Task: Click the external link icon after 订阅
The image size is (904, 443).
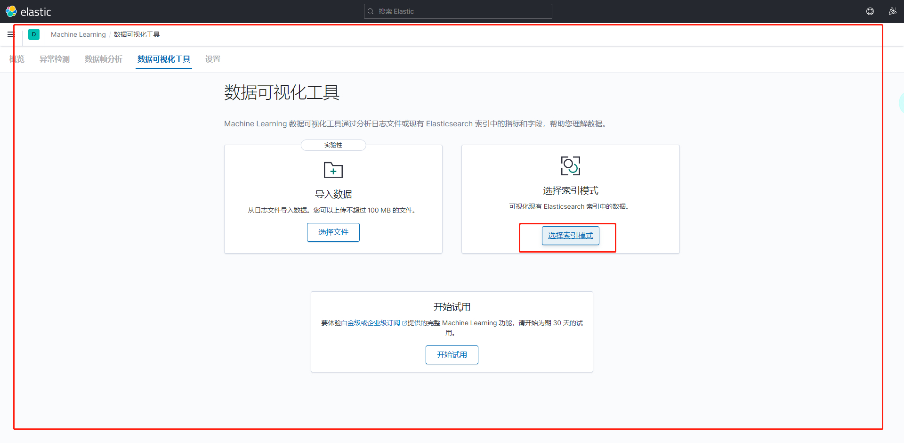Action: tap(404, 323)
